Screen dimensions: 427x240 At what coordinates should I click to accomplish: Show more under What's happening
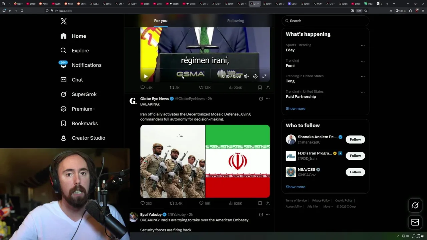296,109
